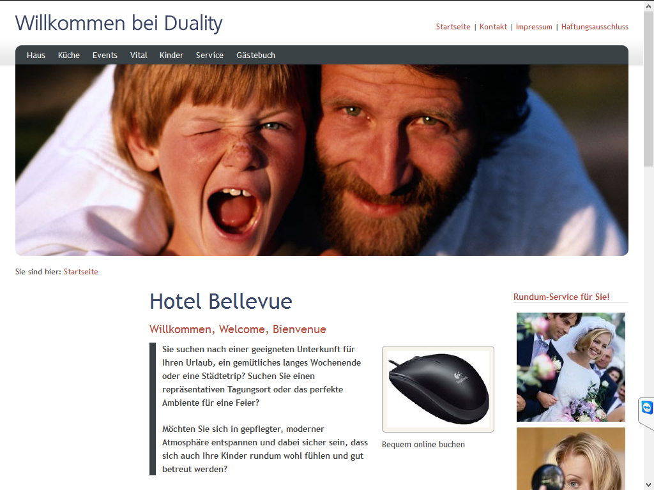Open the Haus menu item
This screenshot has height=490, width=654.
pos(36,55)
